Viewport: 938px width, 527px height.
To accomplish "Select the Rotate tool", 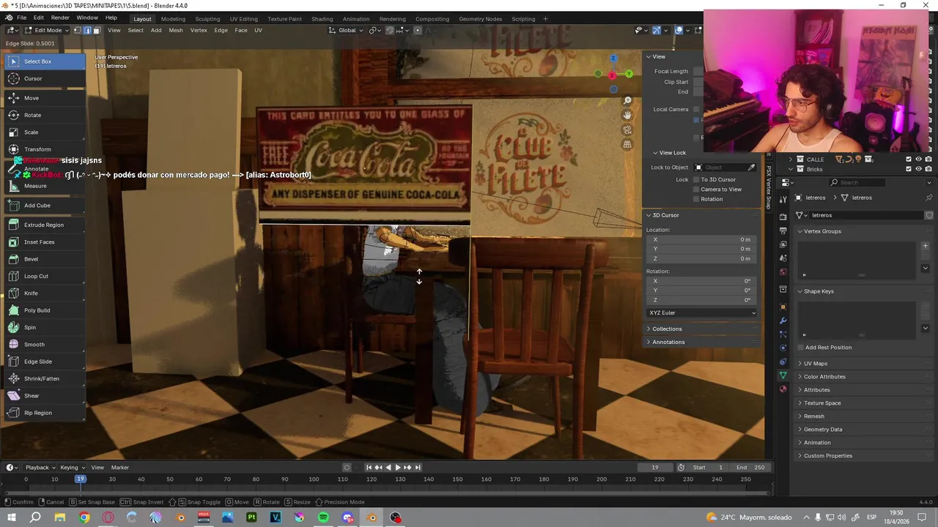I will [x=44, y=115].
